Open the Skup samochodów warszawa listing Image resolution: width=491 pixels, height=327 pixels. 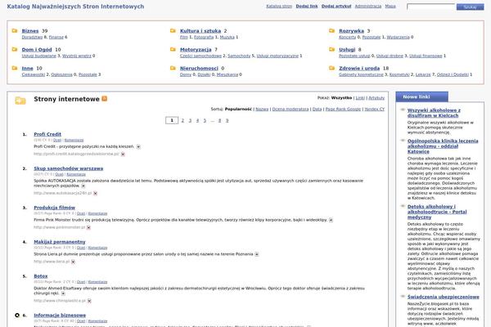[69, 168]
